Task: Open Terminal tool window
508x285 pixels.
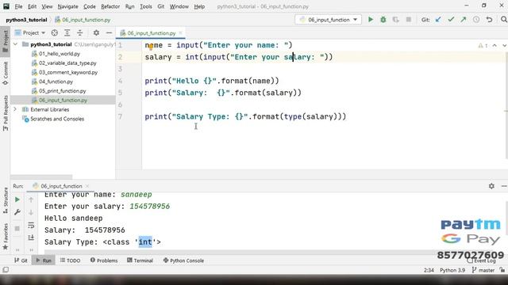Action: pyautogui.click(x=140, y=260)
